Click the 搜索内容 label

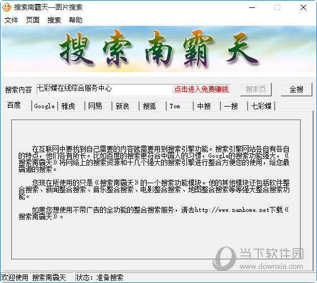click(19, 90)
